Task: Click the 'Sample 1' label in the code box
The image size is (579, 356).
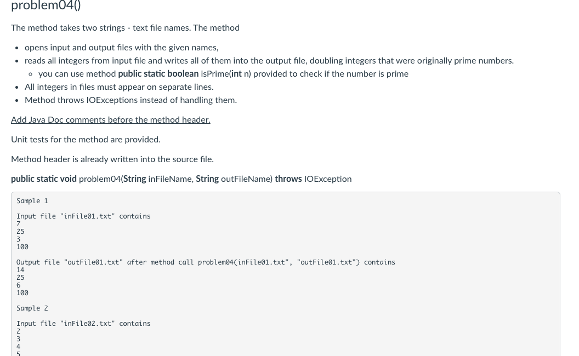Action: 32,201
